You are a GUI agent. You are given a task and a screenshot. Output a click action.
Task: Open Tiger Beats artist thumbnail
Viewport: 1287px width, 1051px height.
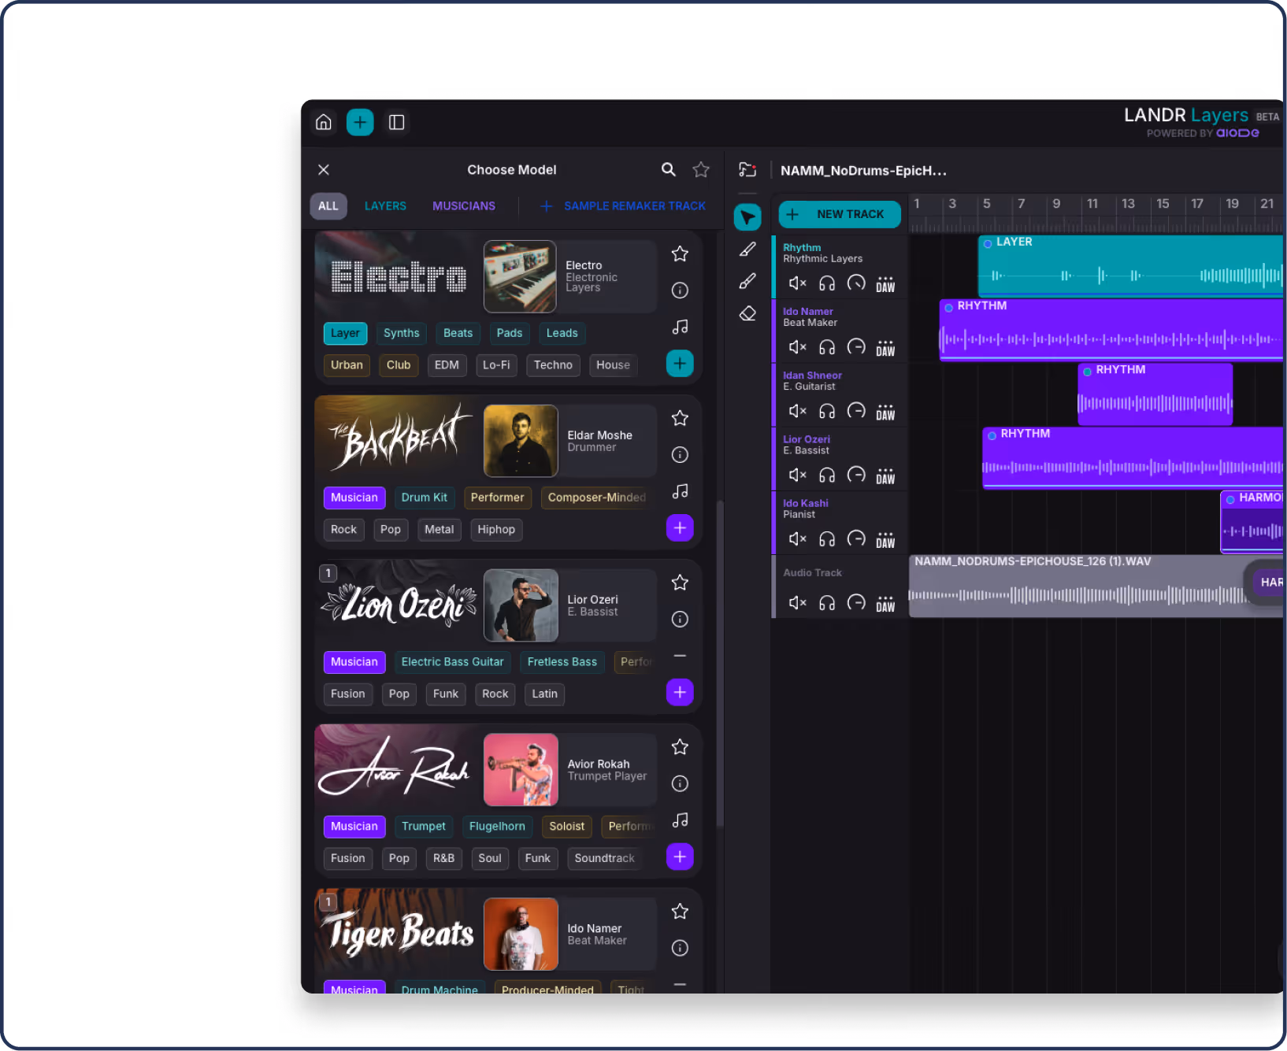coord(521,934)
